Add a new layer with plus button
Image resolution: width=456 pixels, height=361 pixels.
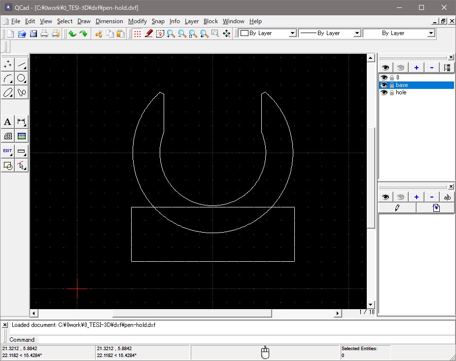tap(417, 68)
